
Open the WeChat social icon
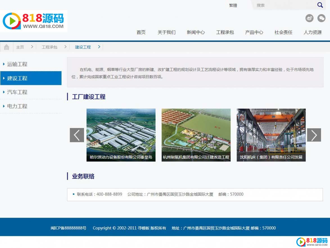point(321,18)
